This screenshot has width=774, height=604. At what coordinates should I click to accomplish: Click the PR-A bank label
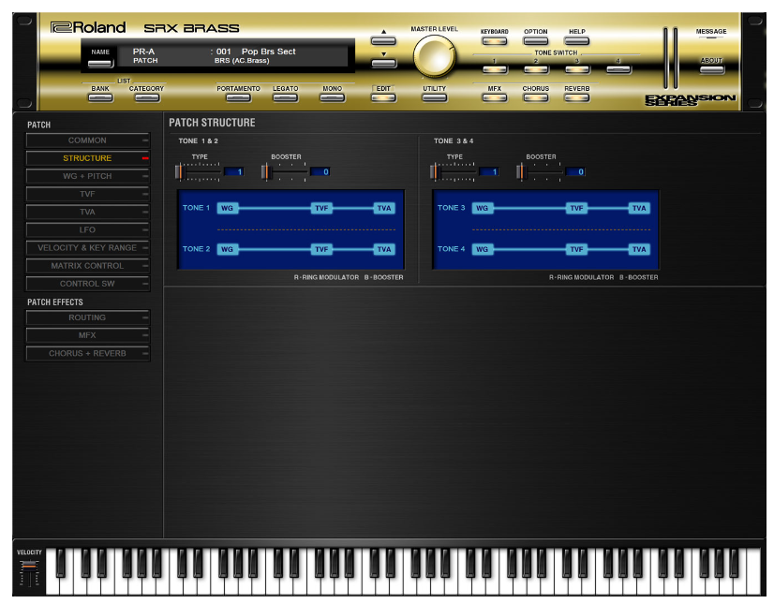143,52
